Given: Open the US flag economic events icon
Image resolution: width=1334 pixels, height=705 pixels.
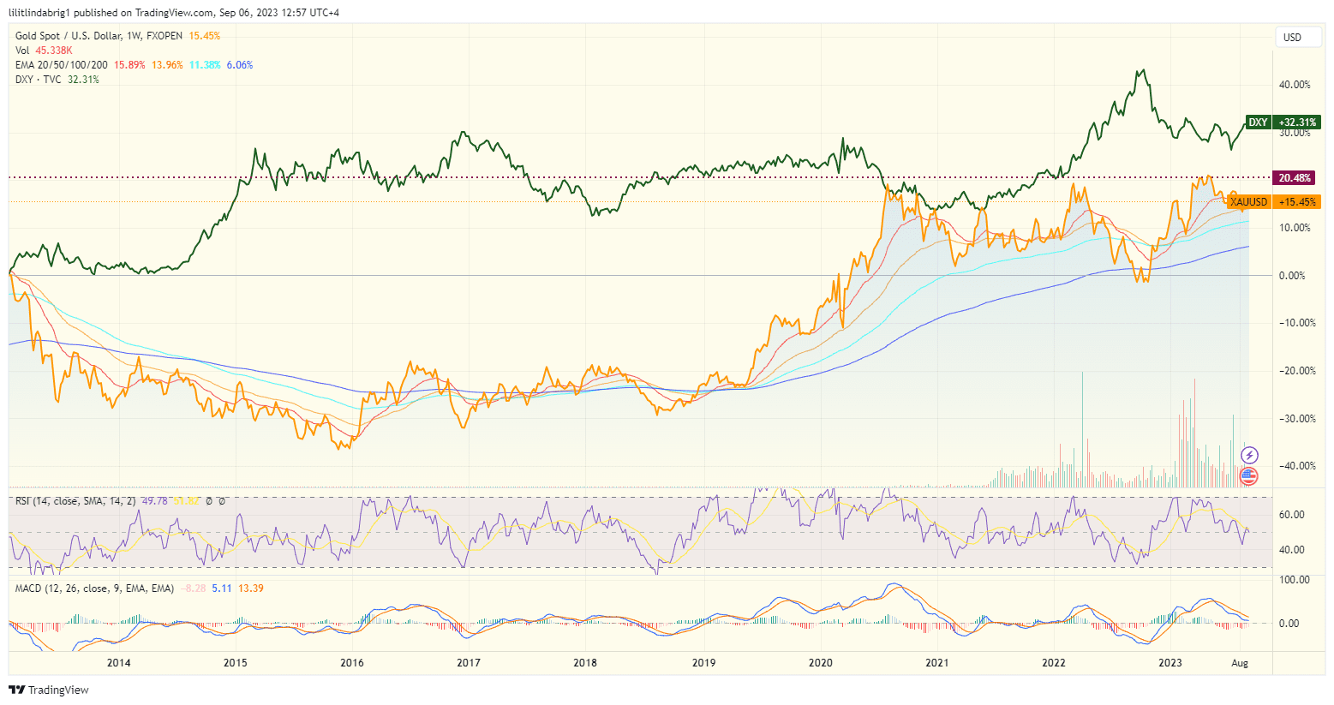Looking at the screenshot, I should click(1248, 476).
